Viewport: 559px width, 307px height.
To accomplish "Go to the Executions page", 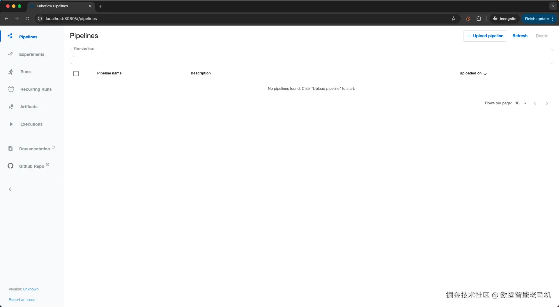I will [31, 124].
